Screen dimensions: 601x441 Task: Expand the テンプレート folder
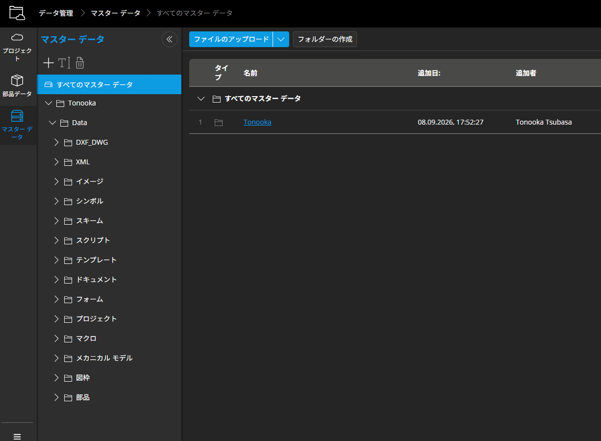56,260
